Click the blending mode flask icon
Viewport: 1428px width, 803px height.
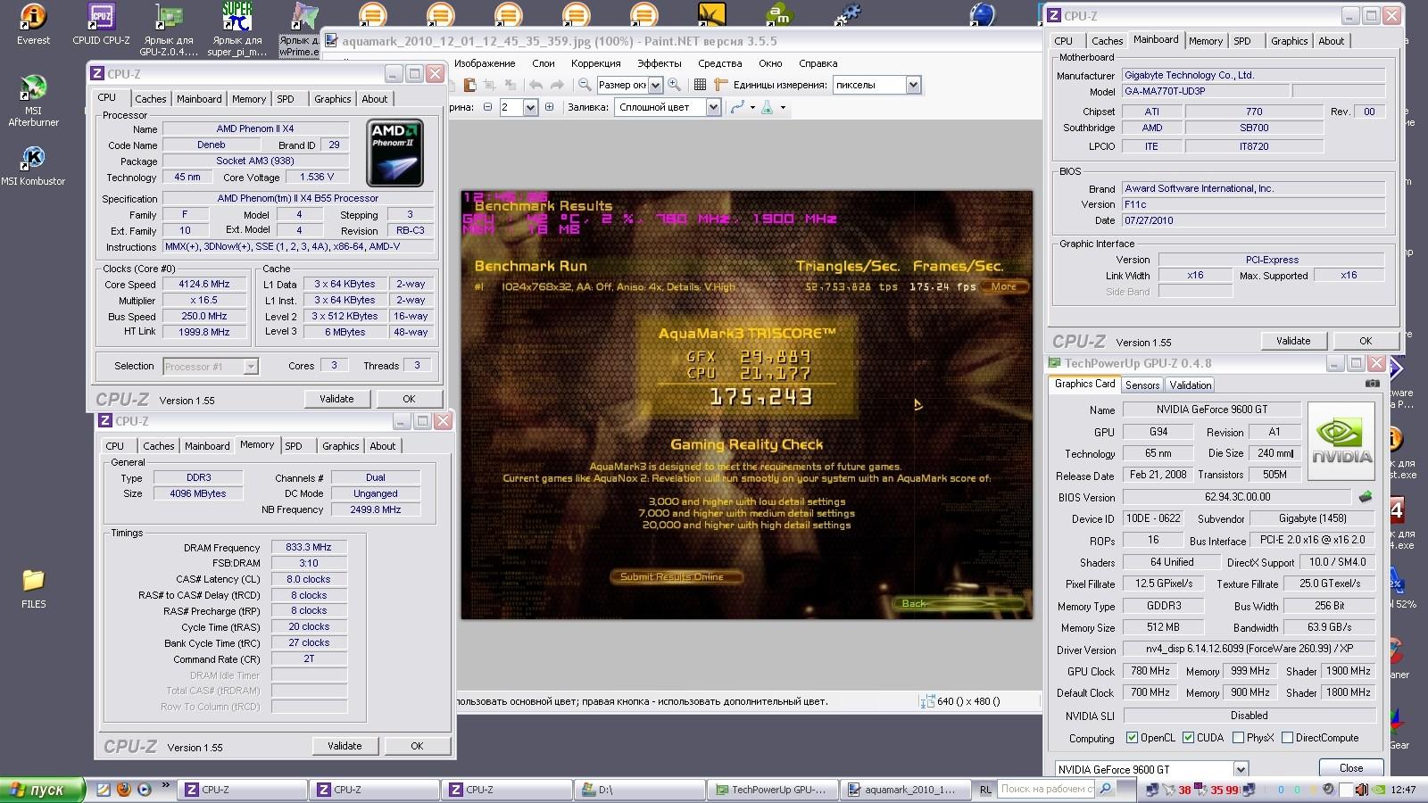pyautogui.click(x=767, y=107)
